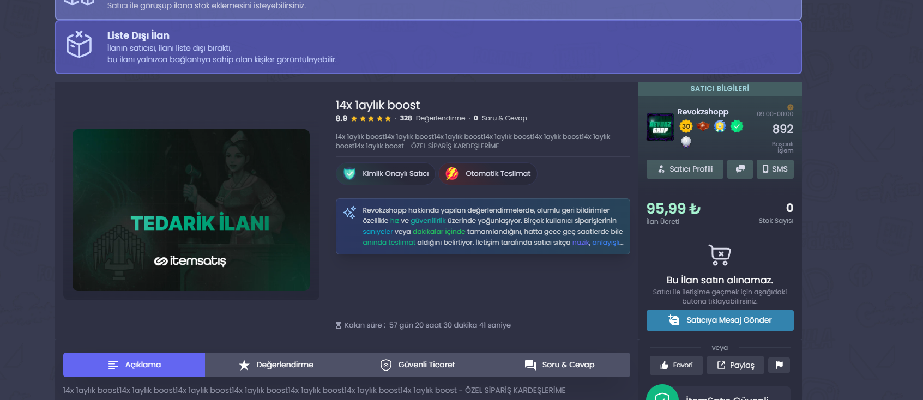
Task: Click the 0 Soru & Cevap count
Action: (x=500, y=118)
